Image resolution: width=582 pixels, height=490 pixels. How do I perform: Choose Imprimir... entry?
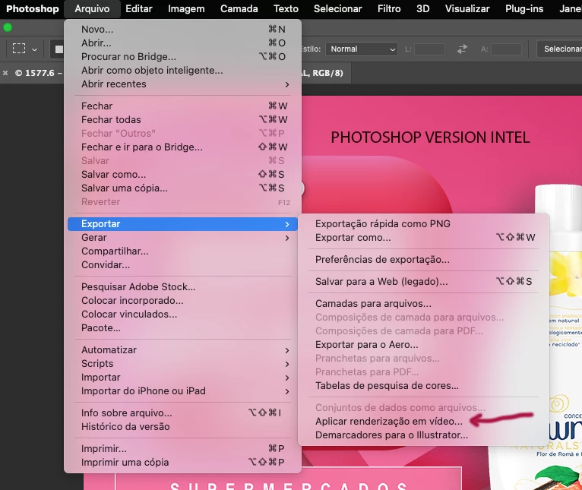pos(182,449)
